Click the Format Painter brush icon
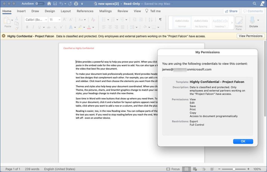 pos(17,28)
